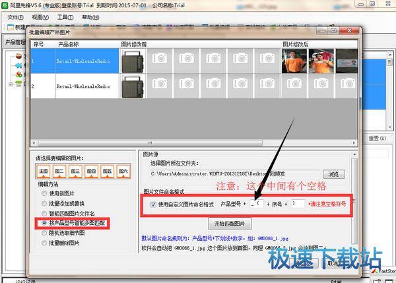Choose the 图六 image slot button

point(123,171)
